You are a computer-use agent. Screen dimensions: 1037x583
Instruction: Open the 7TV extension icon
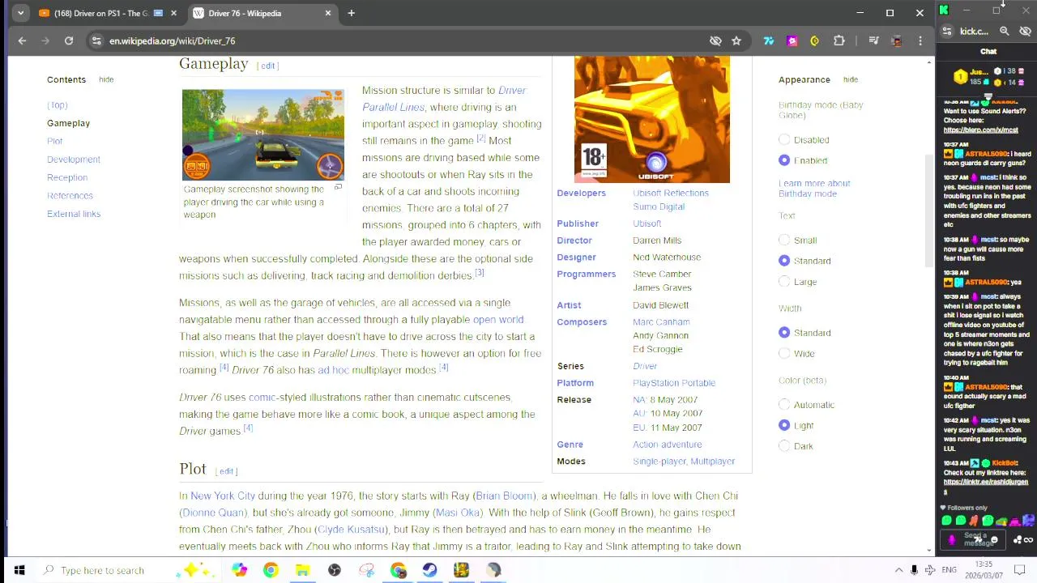click(x=769, y=40)
